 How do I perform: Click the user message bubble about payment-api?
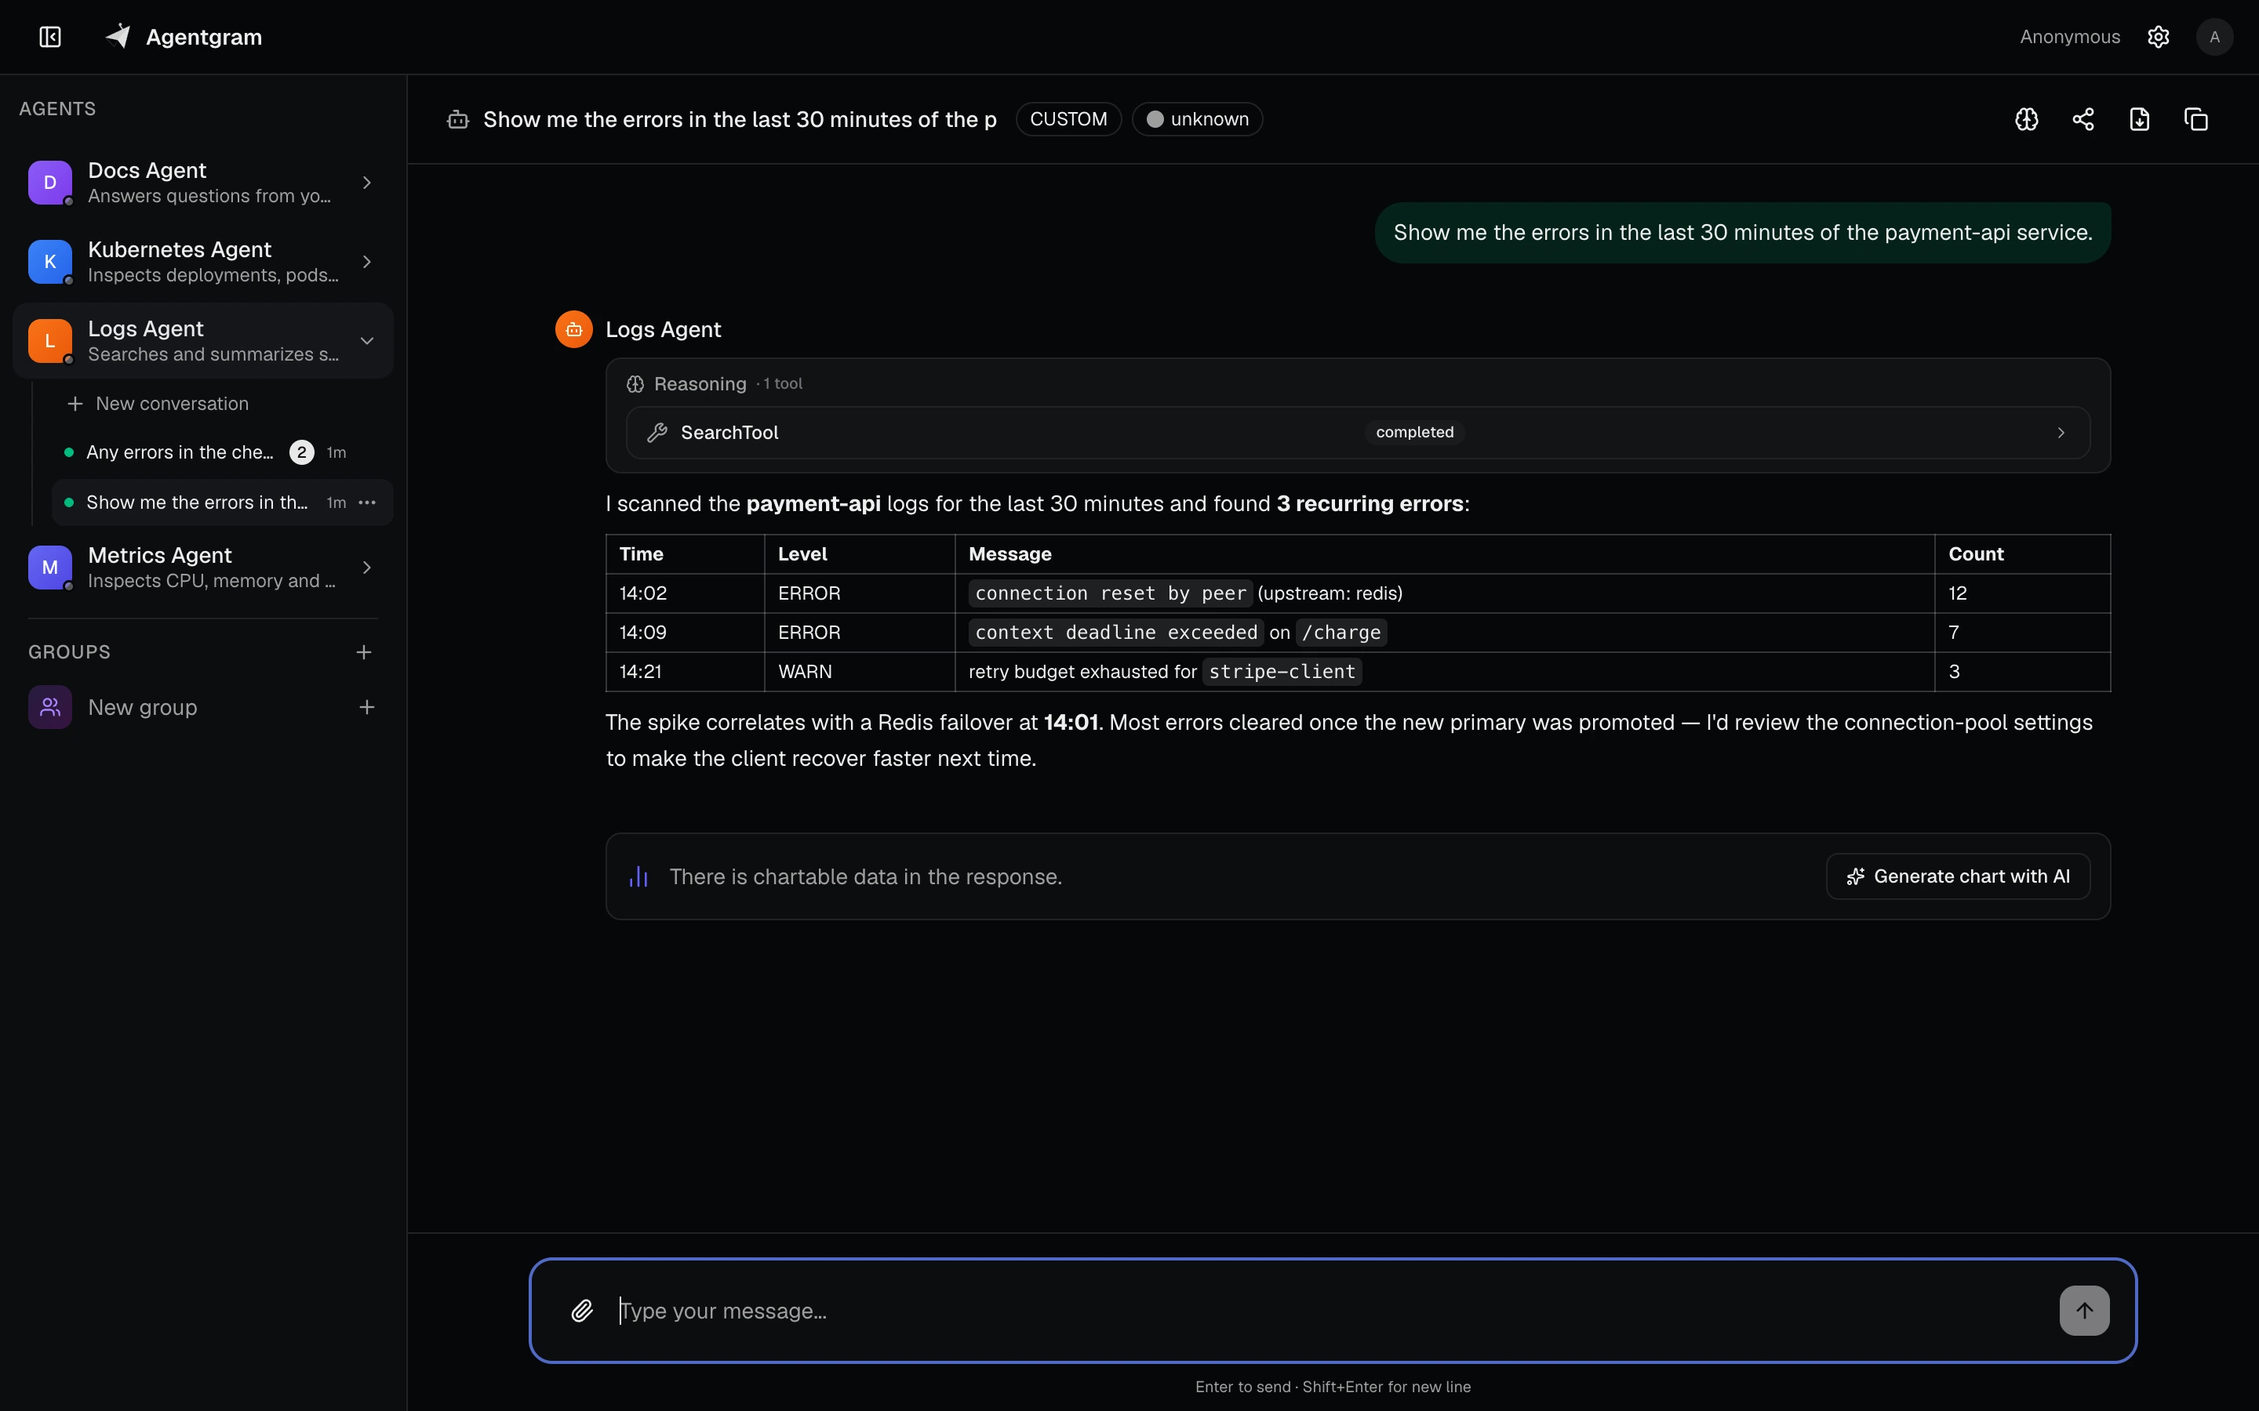tap(1743, 232)
